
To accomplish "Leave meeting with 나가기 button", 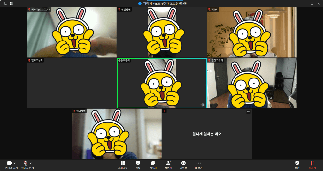I will pyautogui.click(x=312, y=165).
